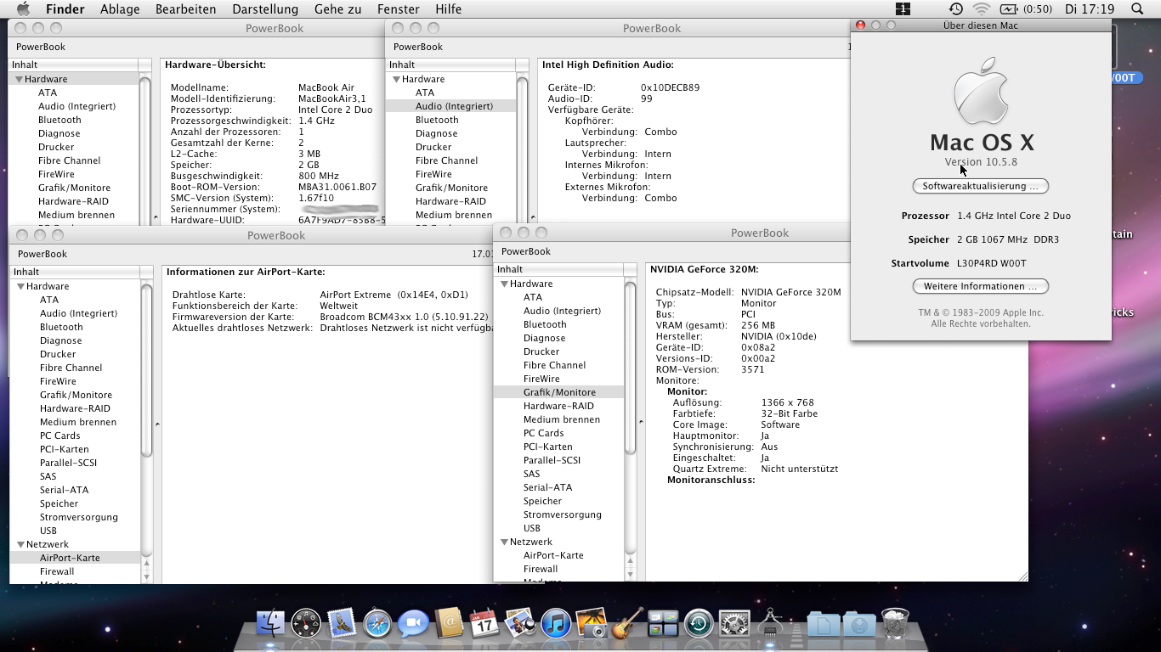
Task: Select Grafik/Monitore in Intel Audio window
Action: [x=451, y=188]
